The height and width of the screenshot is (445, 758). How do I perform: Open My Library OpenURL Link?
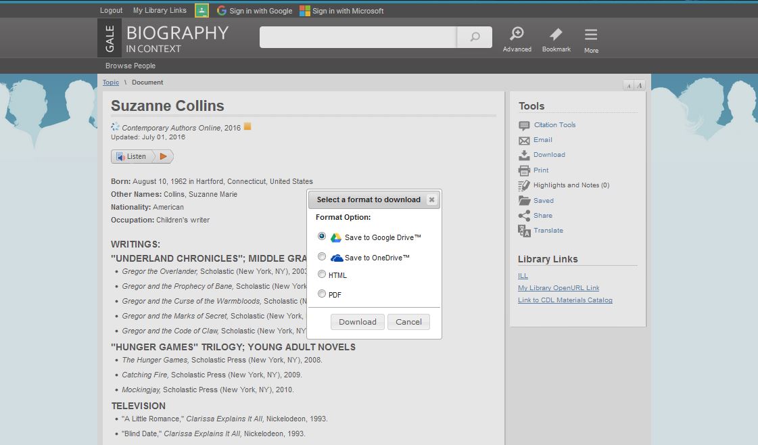tap(559, 288)
